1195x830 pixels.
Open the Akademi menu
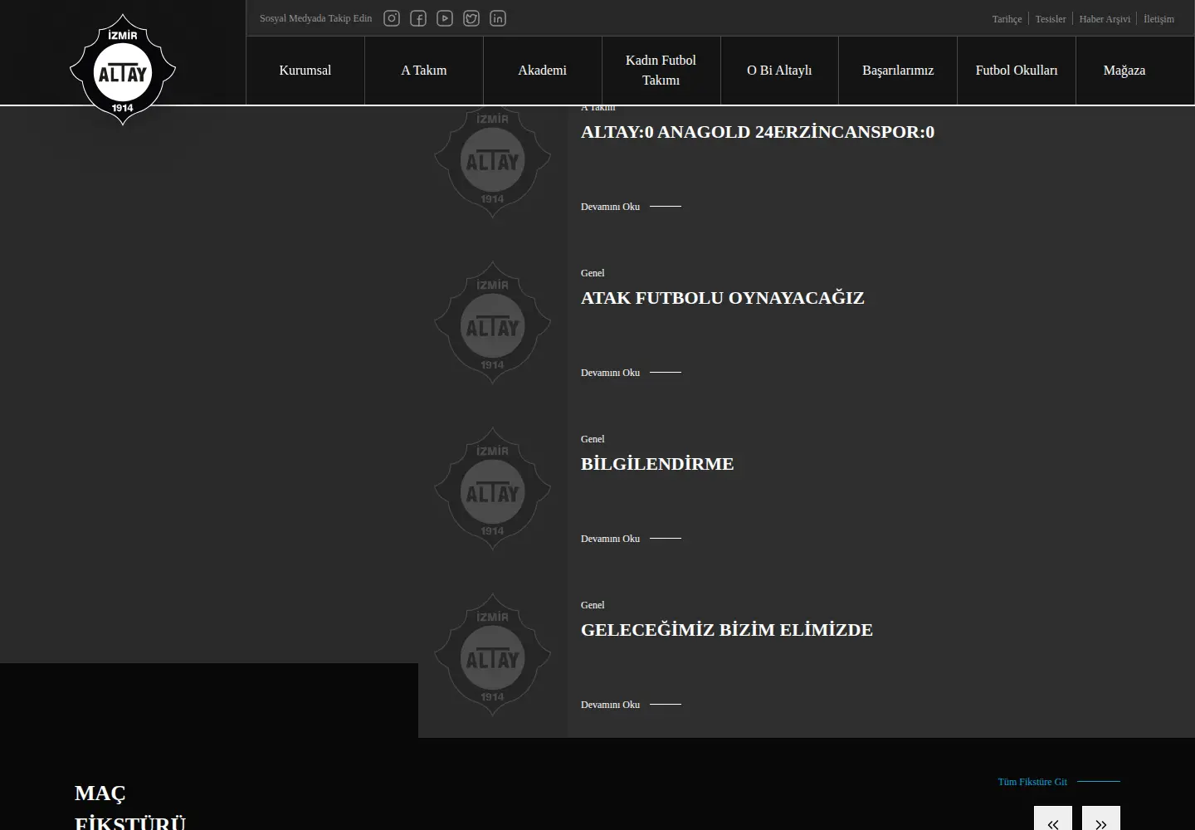coord(543,71)
